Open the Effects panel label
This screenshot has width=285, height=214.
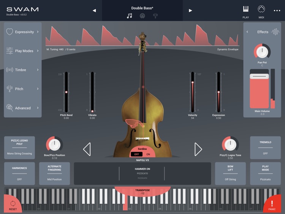click(x=263, y=32)
